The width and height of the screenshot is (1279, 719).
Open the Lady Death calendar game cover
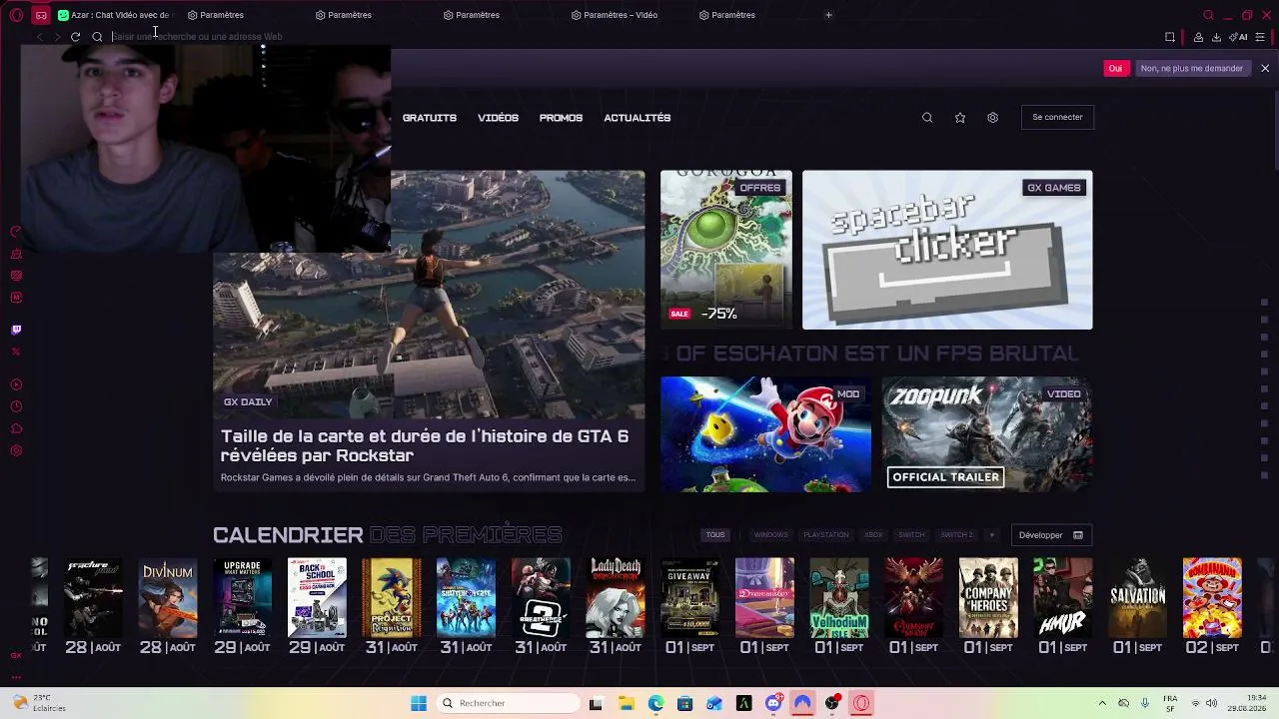coord(616,598)
